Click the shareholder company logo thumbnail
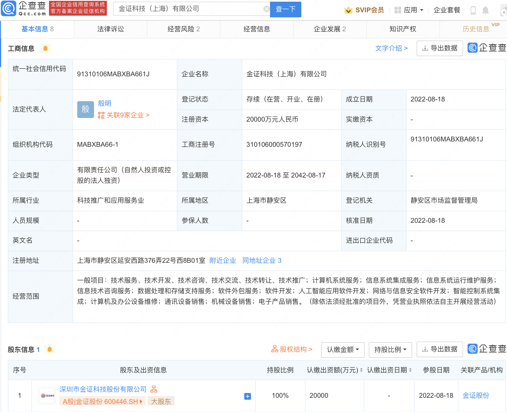 47,396
